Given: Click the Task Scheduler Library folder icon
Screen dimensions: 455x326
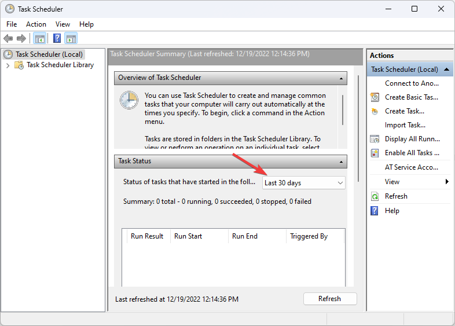Looking at the screenshot, I should pos(19,65).
